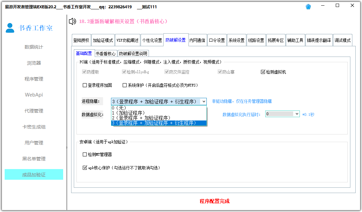Enable the 检测MT管理器 checkbox
362x212 pixels.
pyautogui.click(x=85, y=154)
